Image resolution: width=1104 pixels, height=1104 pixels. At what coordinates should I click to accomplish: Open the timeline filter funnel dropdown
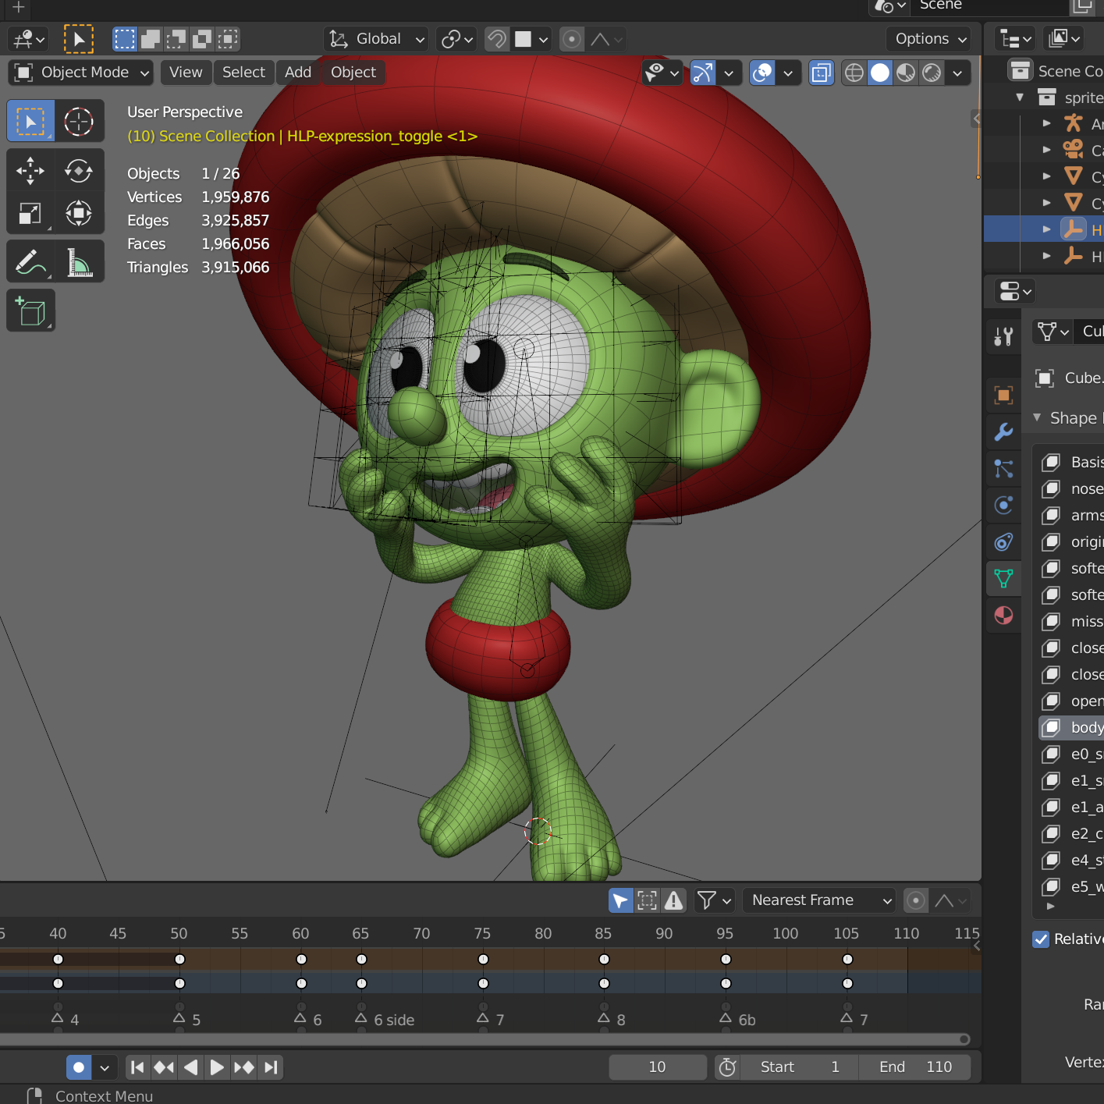coord(714,900)
